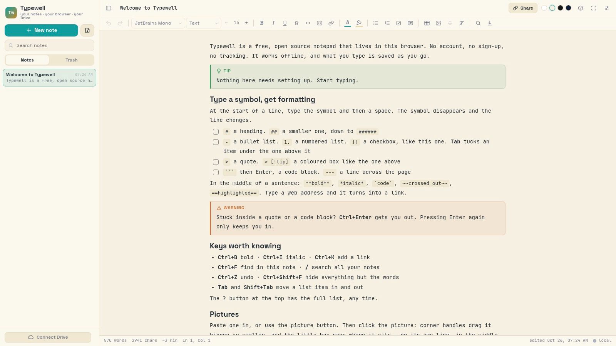616x346 pixels.
Task: Click the Share button
Action: tap(523, 8)
